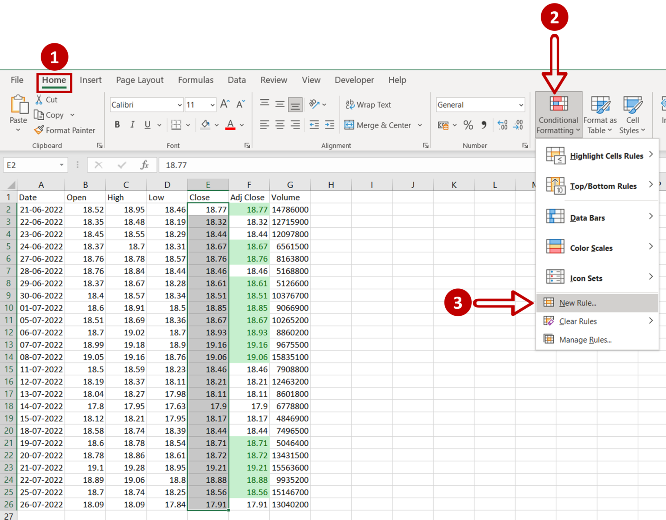The width and height of the screenshot is (666, 520).
Task: Confirm formula bar entry with checkmark
Action: pyautogui.click(x=122, y=165)
